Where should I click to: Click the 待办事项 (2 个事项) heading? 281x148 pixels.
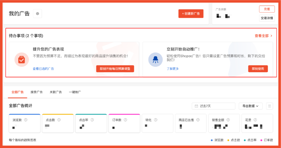click(26, 36)
